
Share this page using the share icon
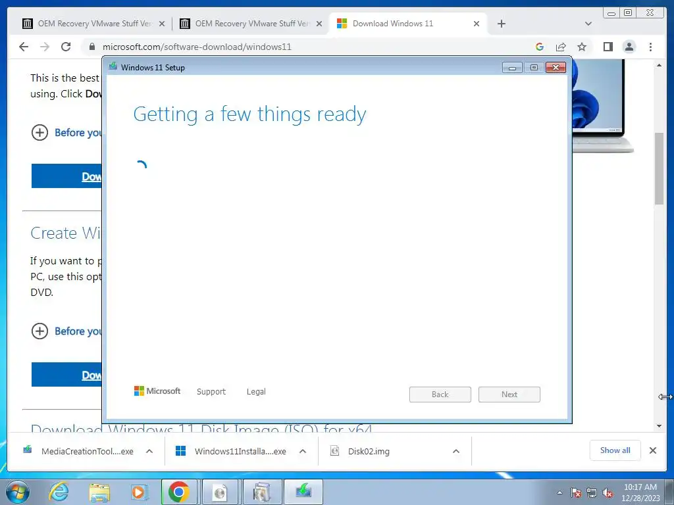click(x=561, y=47)
